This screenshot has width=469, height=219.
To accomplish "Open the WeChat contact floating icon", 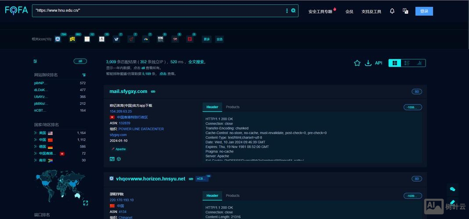I will pos(452,189).
